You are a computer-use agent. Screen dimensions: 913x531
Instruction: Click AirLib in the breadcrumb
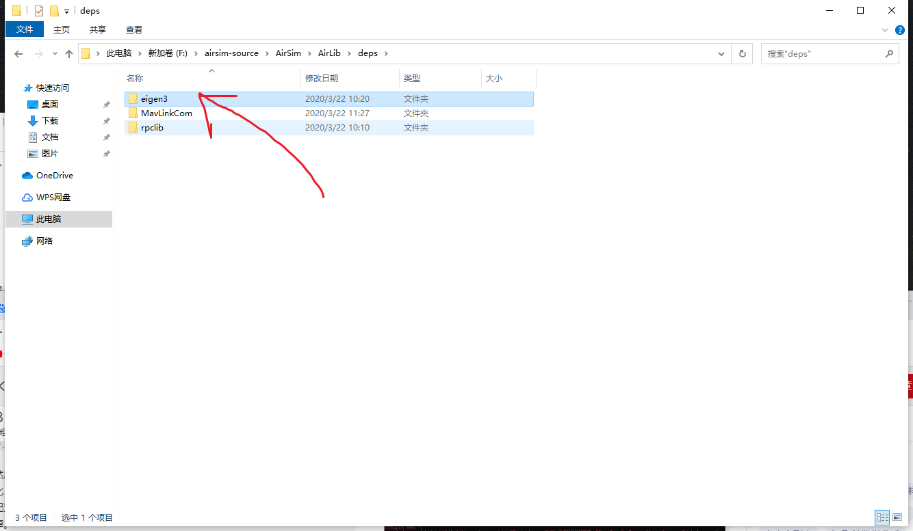click(x=329, y=53)
